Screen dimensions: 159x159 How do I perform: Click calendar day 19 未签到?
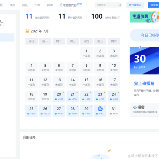coord(45,96)
